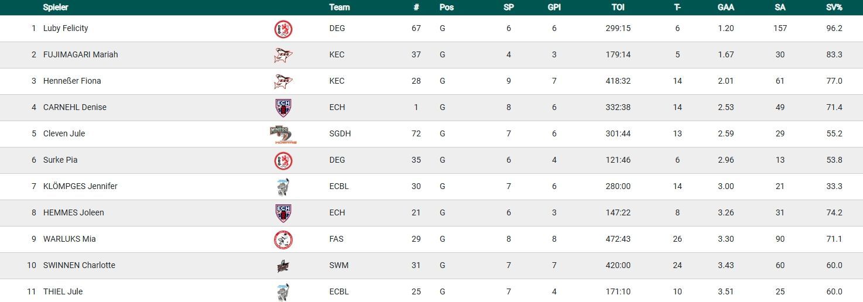This screenshot has width=863, height=302.
Task: Click ECBL logo beside THIEL Jule
Action: 283,291
